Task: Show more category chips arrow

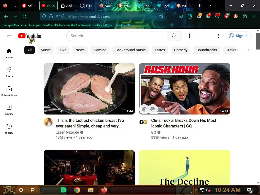Action: click(248, 50)
